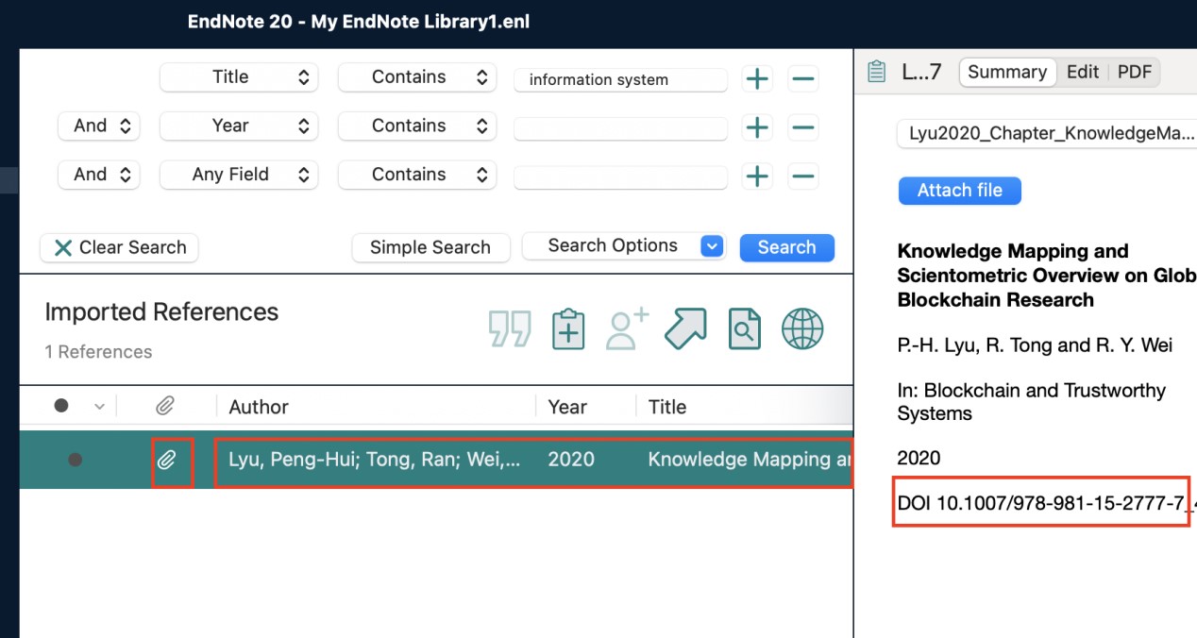Click the find full text magnifier icon
1197x638 pixels.
(x=745, y=329)
